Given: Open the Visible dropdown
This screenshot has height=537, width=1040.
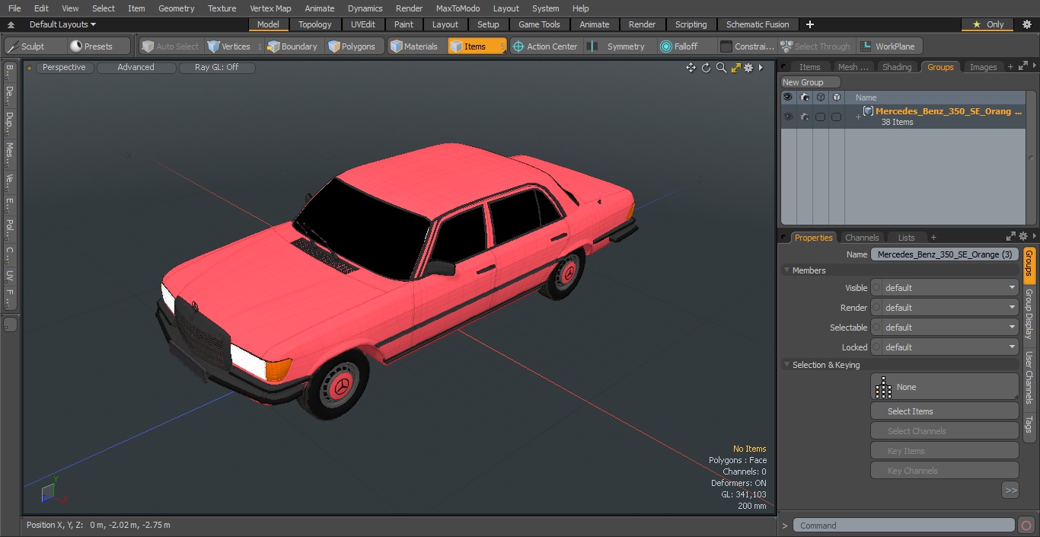Looking at the screenshot, I should pos(944,288).
